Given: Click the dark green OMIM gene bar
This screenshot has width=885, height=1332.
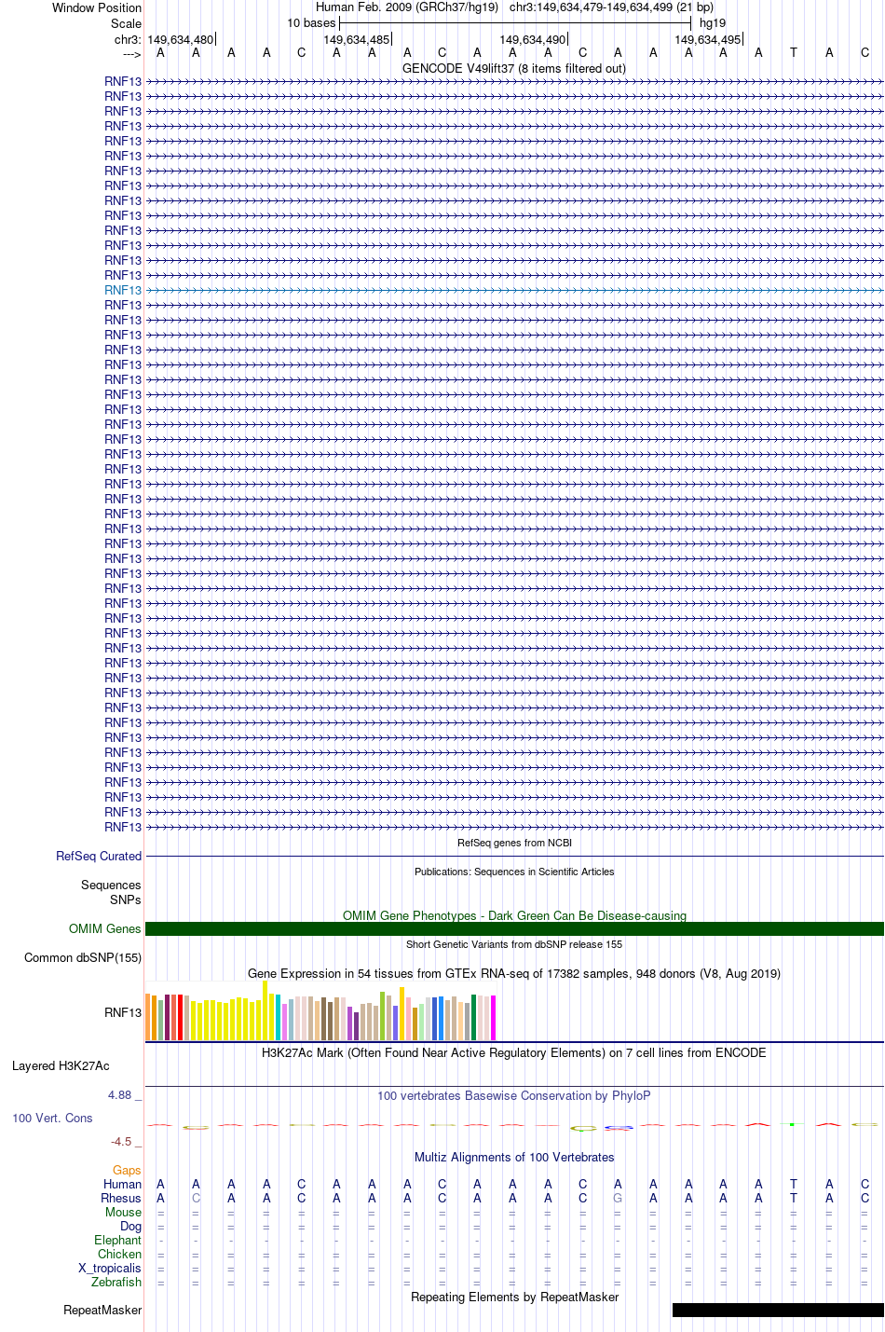Looking at the screenshot, I should tap(514, 929).
